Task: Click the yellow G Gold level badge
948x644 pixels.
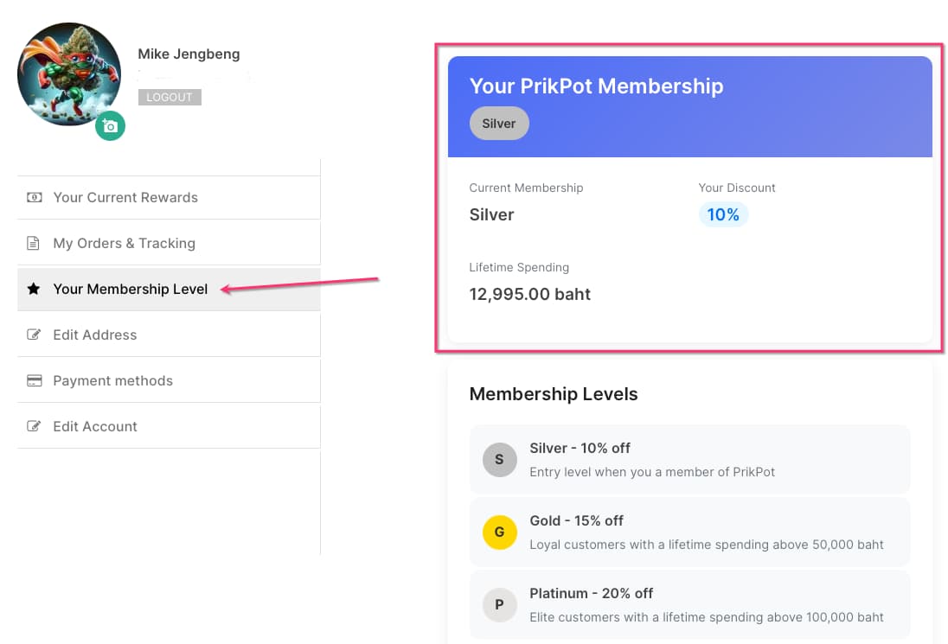Action: pos(499,532)
